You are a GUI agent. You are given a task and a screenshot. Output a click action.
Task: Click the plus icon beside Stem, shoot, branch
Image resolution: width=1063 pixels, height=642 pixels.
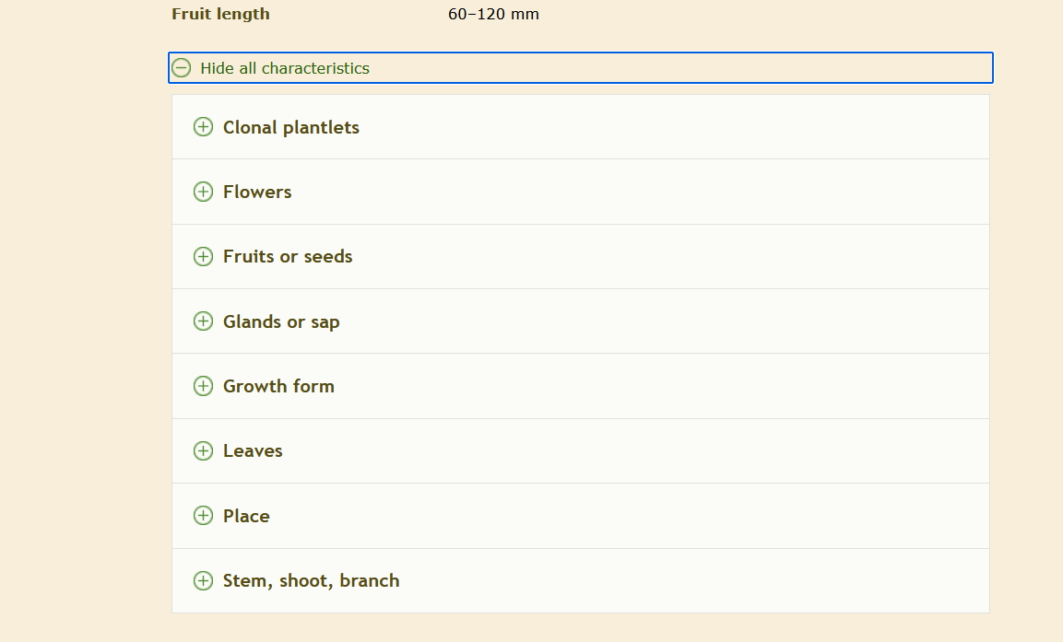pos(203,580)
